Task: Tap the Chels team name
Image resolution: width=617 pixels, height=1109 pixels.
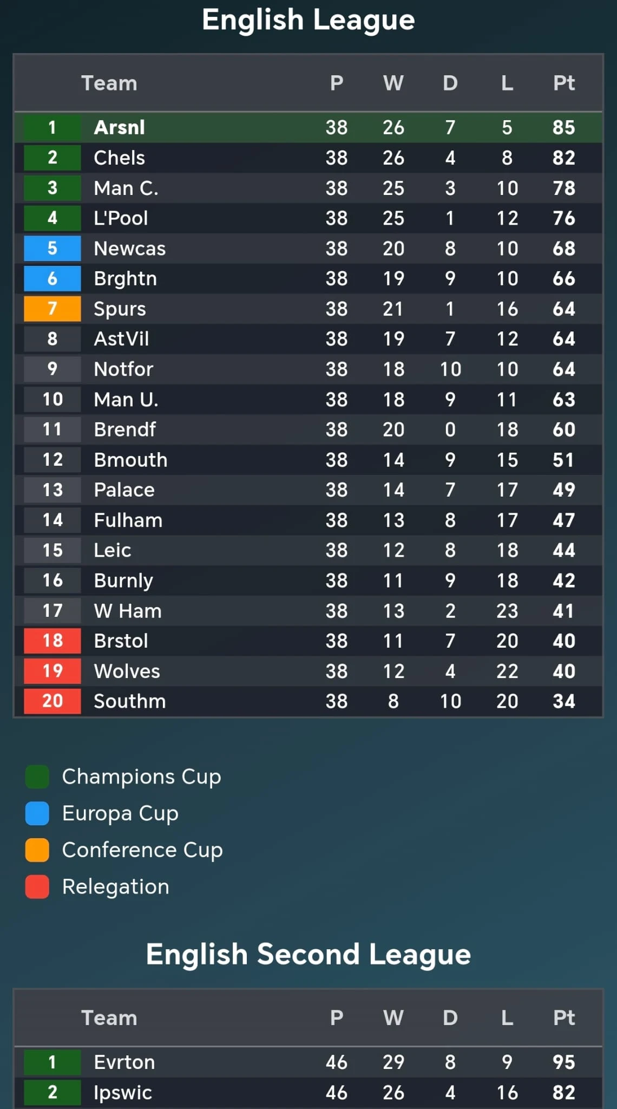Action: pyautogui.click(x=119, y=158)
